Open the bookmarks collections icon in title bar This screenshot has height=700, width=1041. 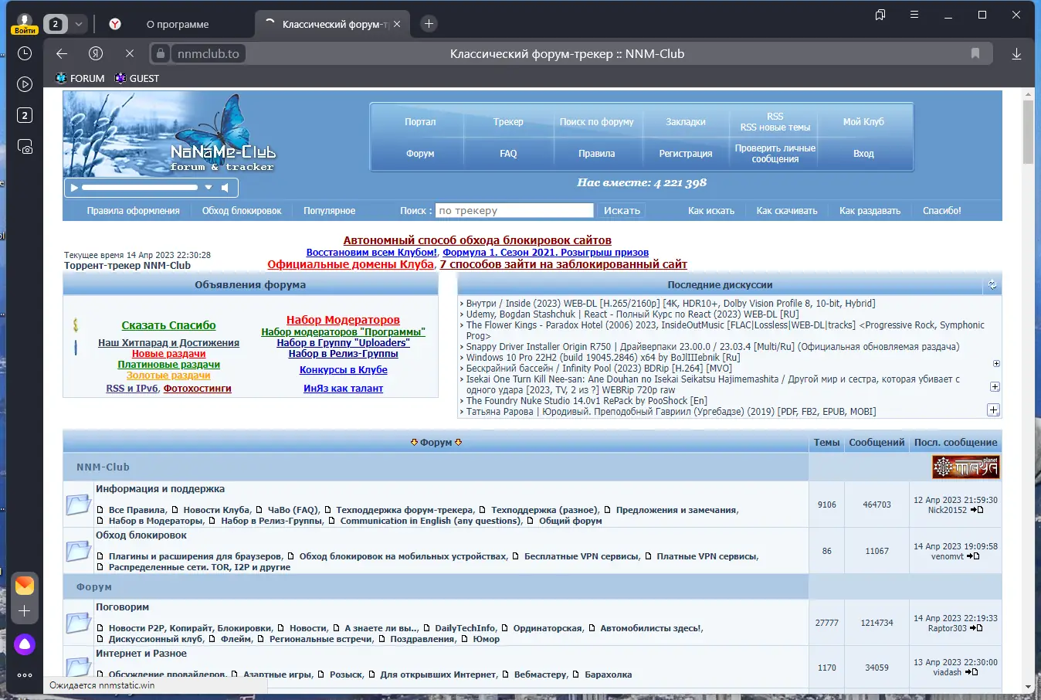880,15
